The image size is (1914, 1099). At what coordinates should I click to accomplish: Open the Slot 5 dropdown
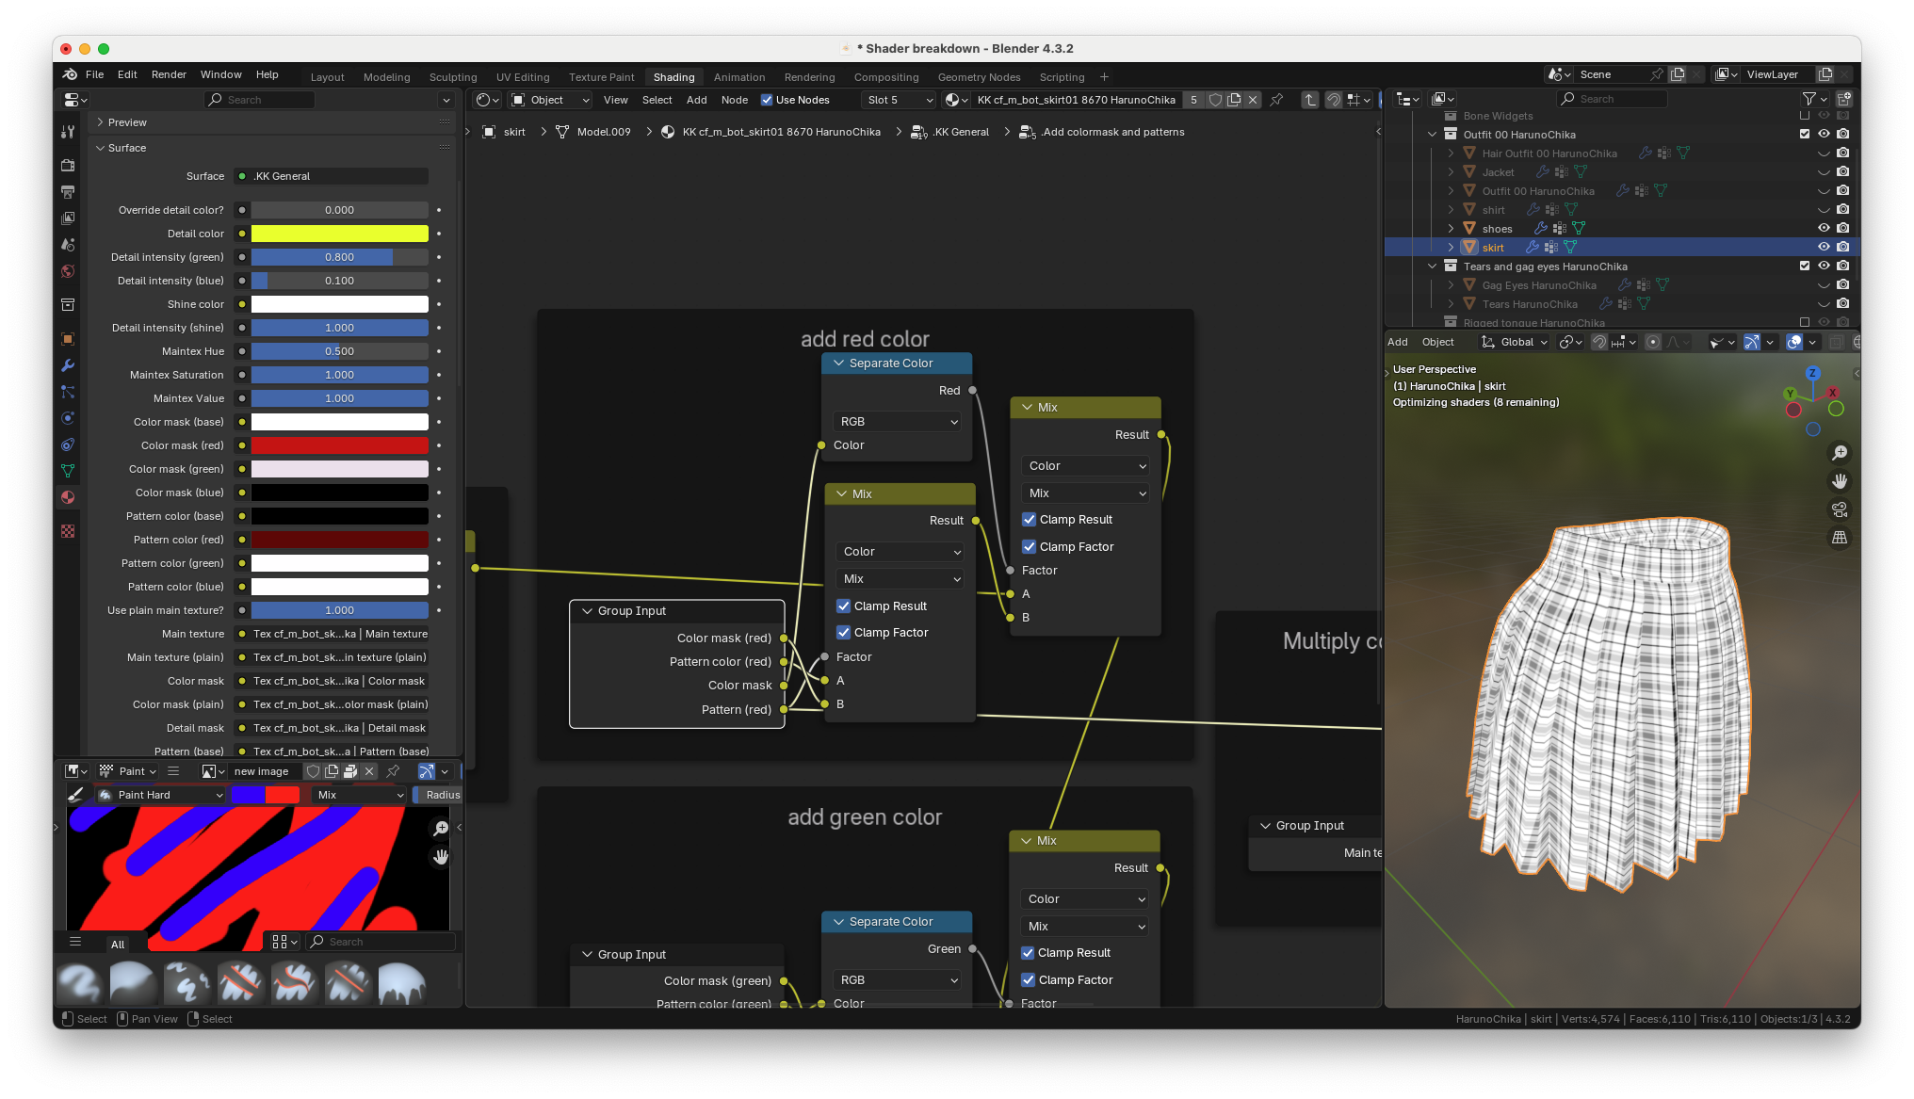click(899, 100)
